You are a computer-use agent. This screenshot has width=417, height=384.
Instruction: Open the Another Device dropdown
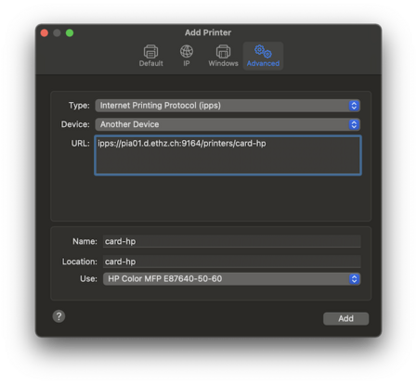click(228, 124)
